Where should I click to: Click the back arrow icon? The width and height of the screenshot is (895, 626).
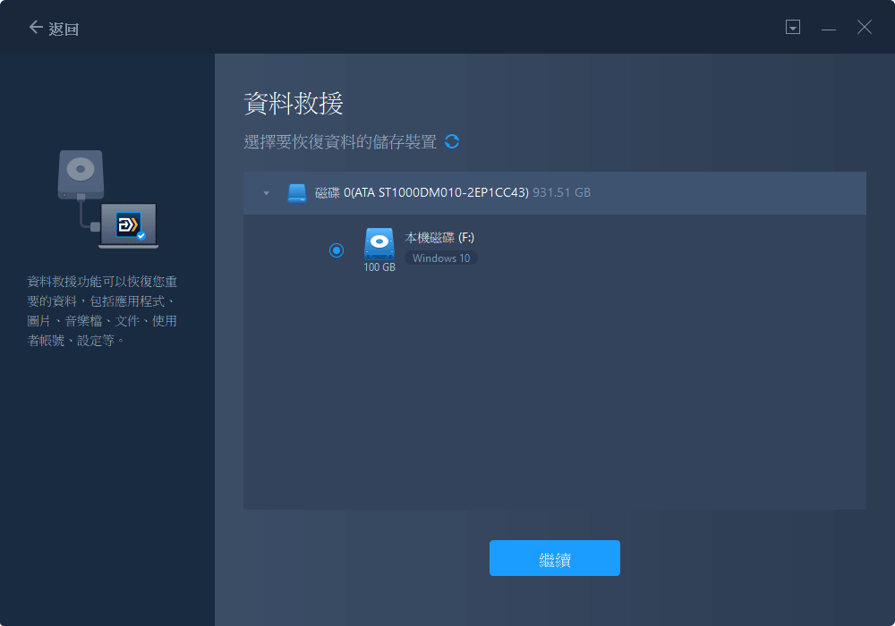tap(36, 28)
